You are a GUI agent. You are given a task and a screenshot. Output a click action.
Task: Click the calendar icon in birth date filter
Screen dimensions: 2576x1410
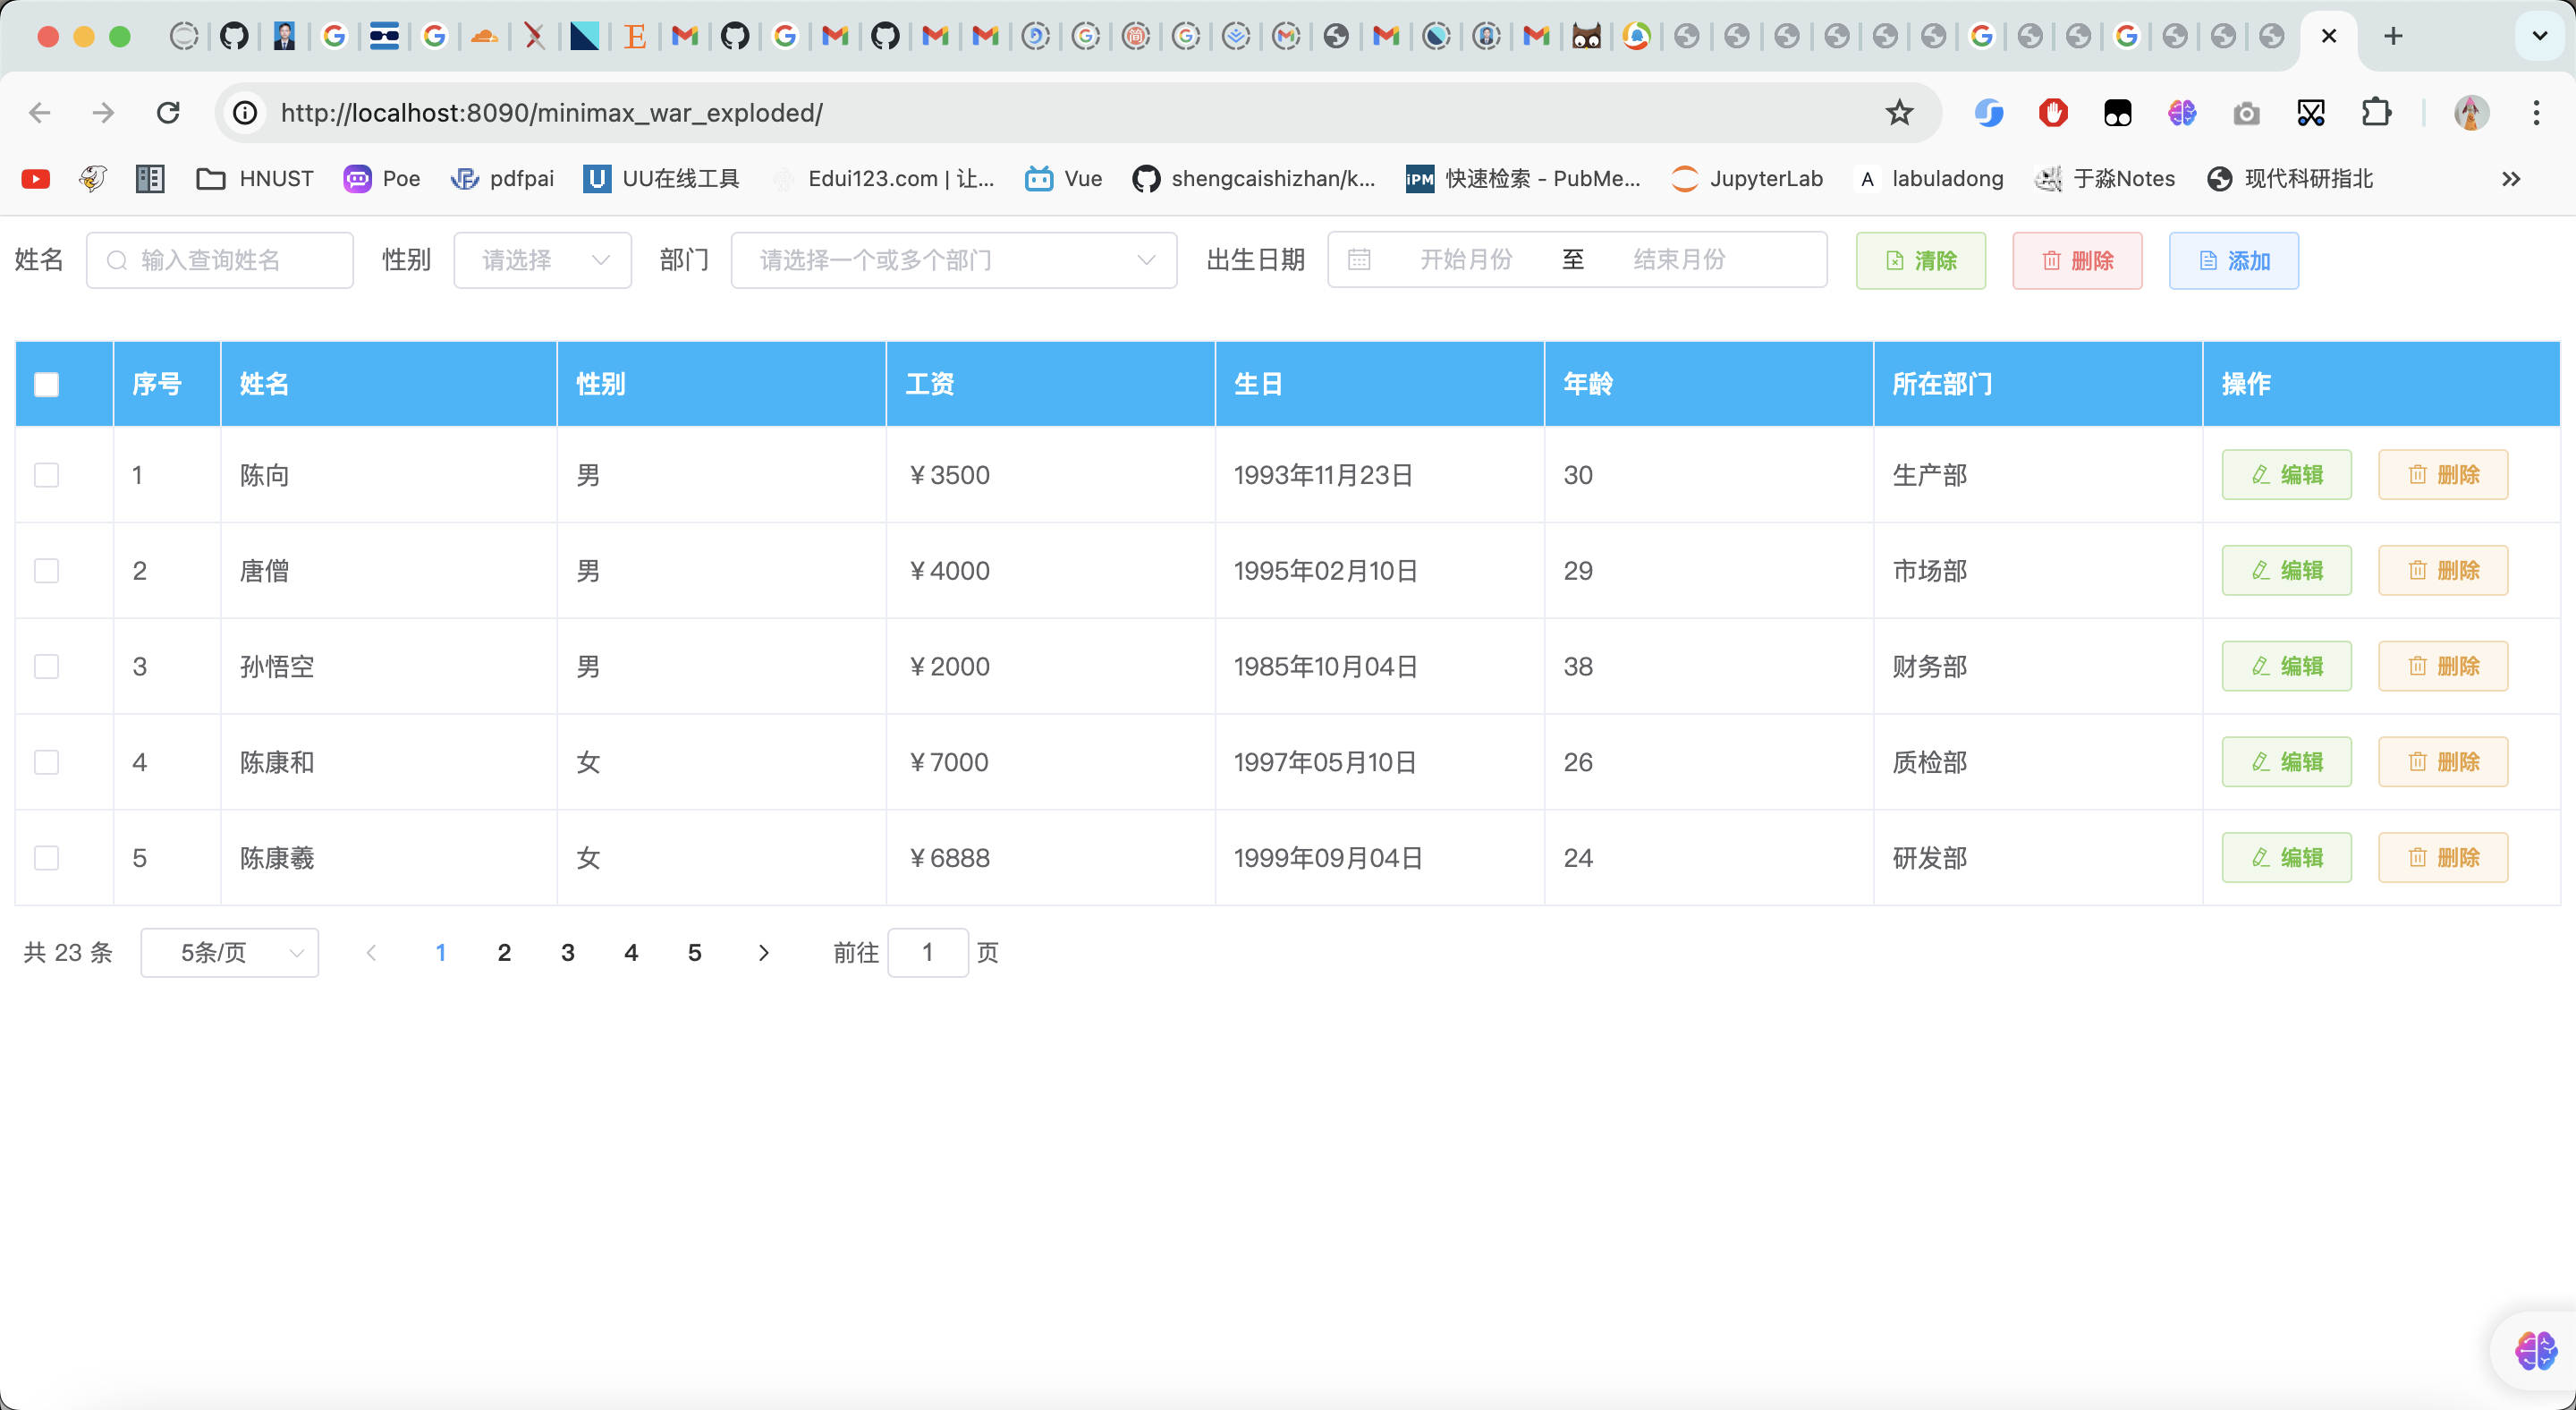point(1359,260)
